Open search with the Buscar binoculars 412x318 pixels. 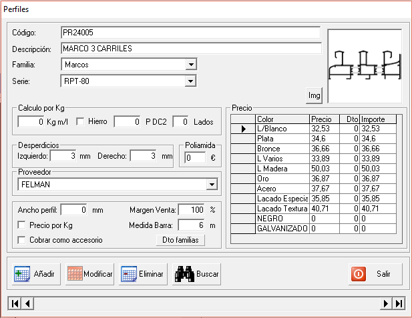click(196, 273)
